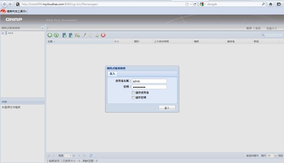Click the browser forward arrow

tap(10, 4)
